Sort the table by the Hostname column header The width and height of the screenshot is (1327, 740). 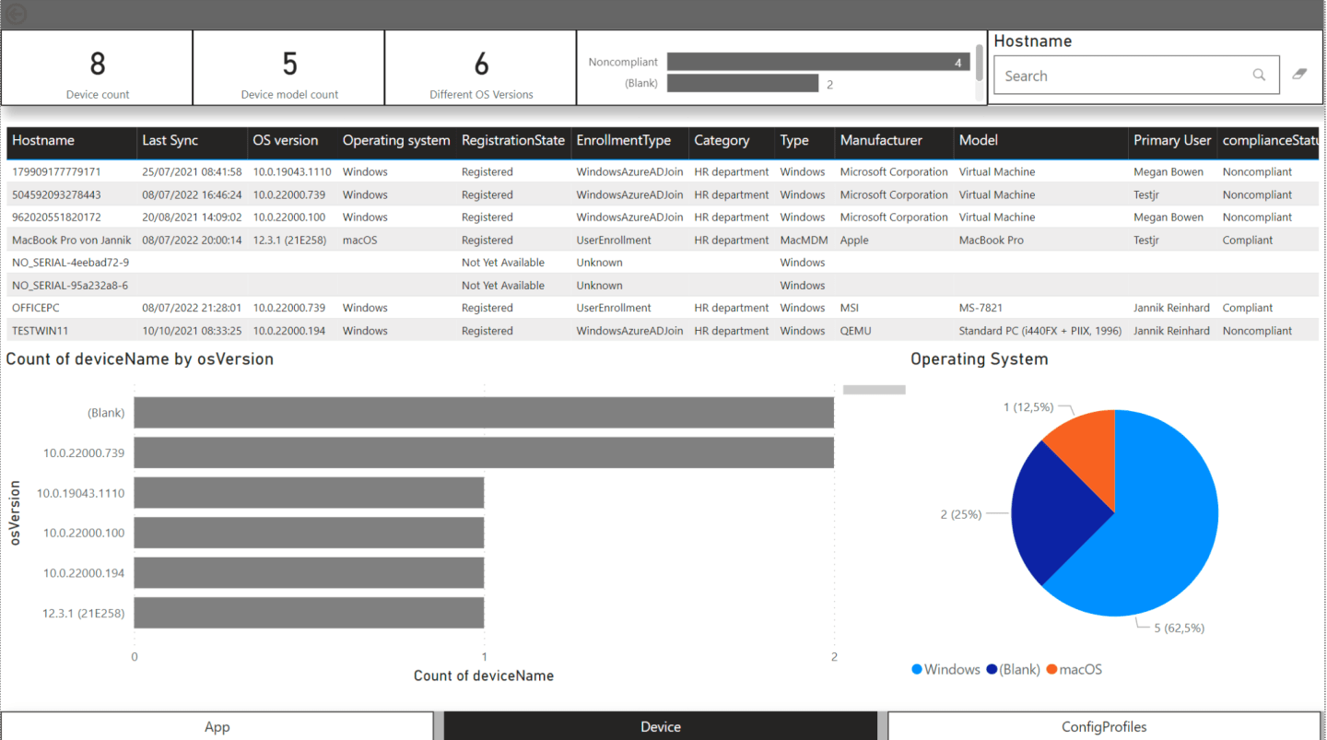click(46, 140)
